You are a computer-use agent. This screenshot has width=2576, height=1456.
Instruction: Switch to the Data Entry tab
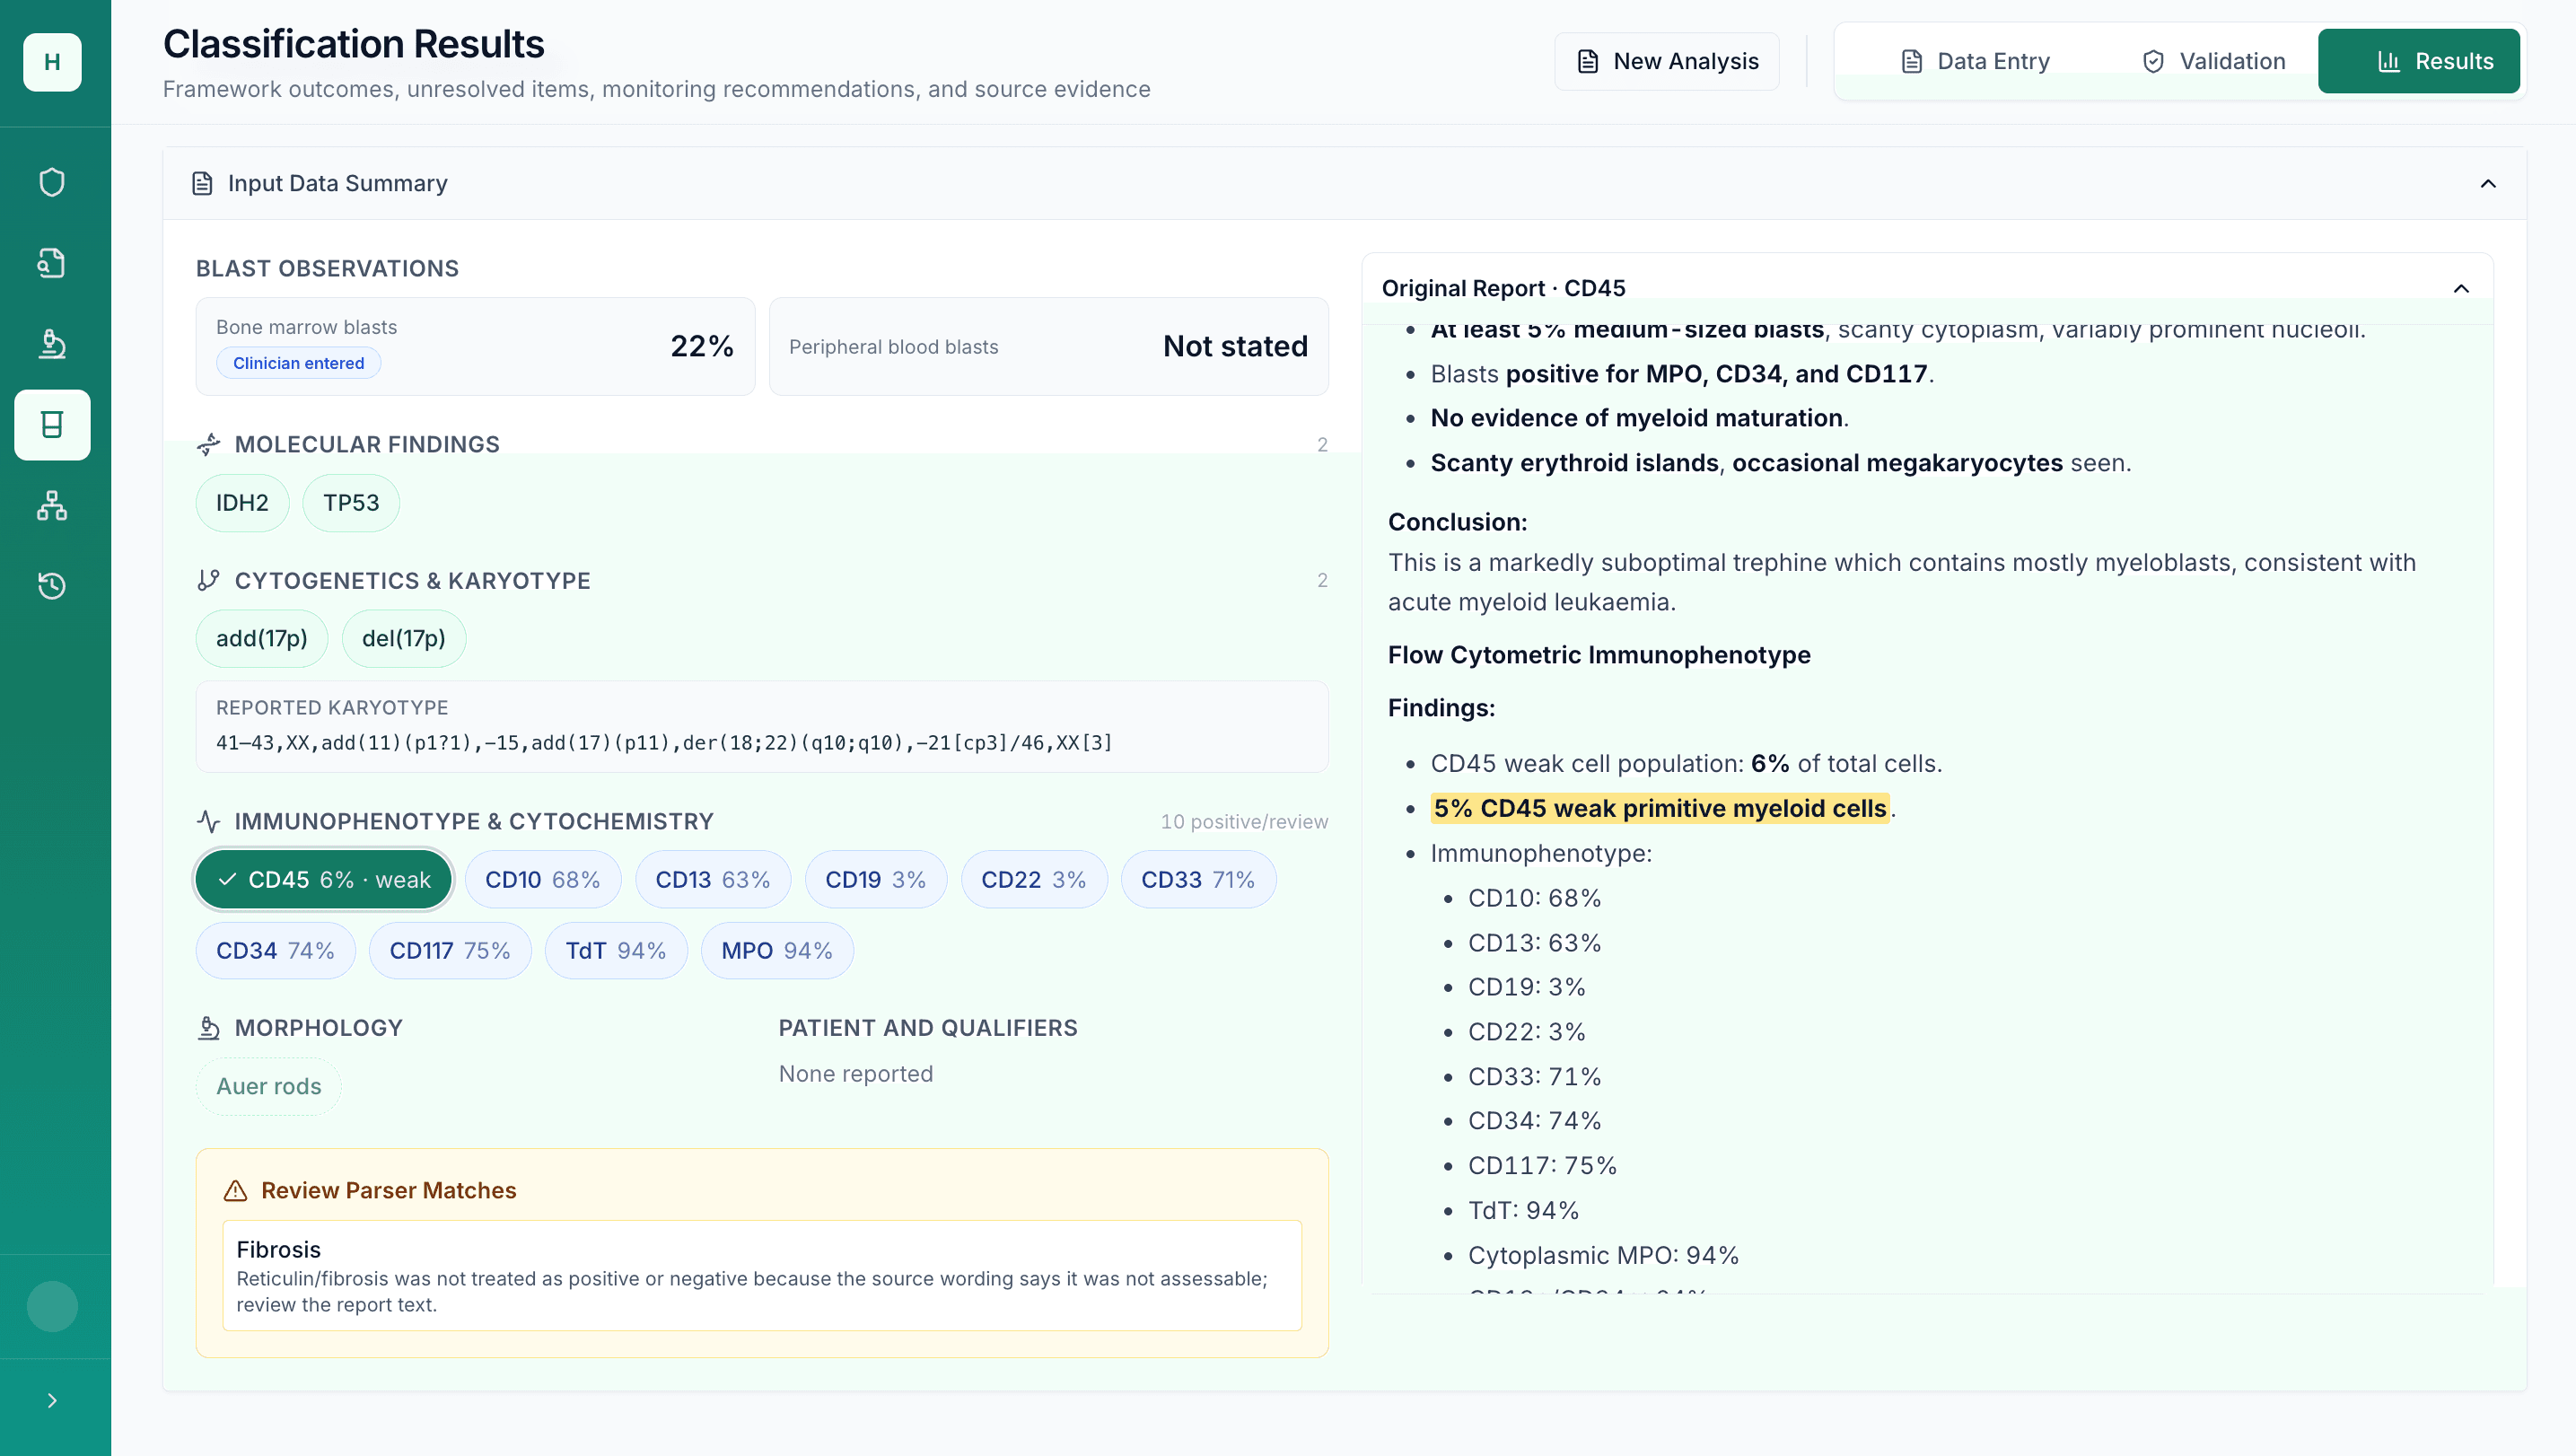pos(1975,61)
